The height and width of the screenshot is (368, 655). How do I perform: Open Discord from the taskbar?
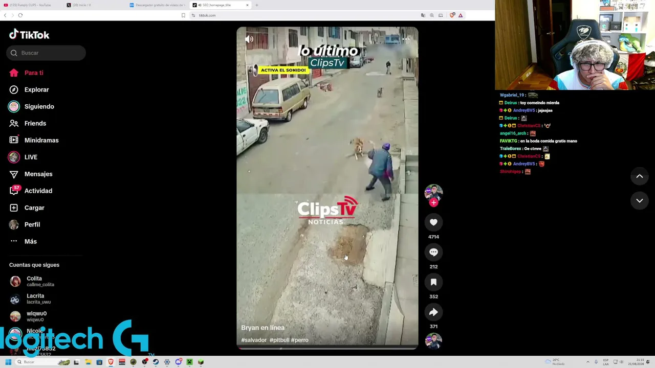tap(178, 362)
